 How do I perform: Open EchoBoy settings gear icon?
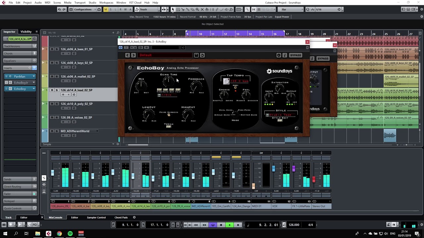pos(279,55)
